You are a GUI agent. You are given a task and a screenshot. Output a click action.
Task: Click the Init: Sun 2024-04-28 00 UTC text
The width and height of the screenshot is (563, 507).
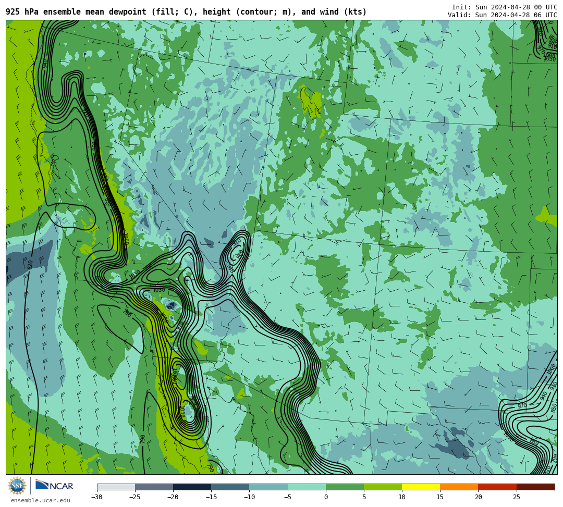[505, 7]
